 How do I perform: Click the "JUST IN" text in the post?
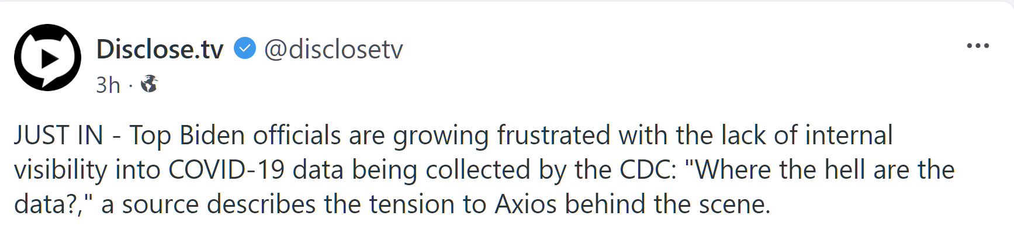pyautogui.click(x=58, y=136)
